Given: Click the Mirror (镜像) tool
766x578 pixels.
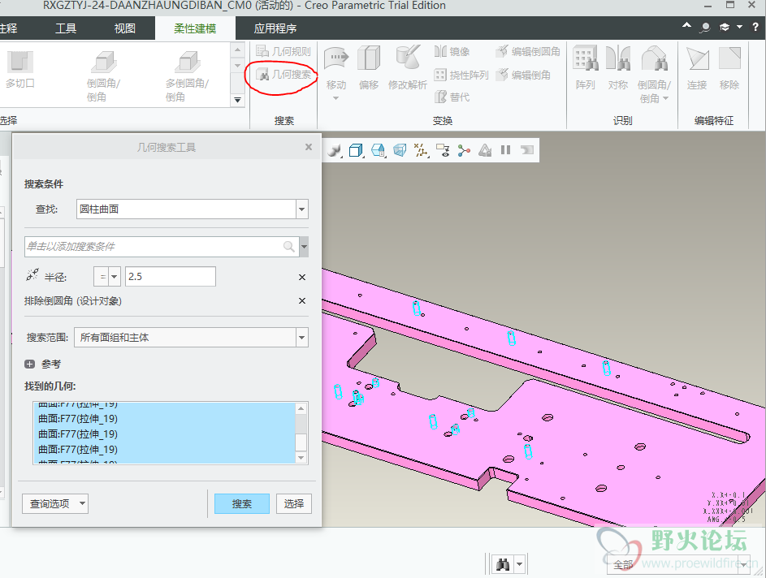Looking at the screenshot, I should pyautogui.click(x=452, y=51).
